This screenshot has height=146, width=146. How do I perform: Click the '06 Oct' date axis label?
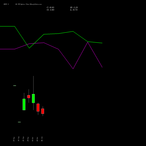42,139
